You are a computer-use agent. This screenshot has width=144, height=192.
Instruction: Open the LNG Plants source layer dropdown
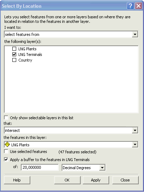coord(135,145)
